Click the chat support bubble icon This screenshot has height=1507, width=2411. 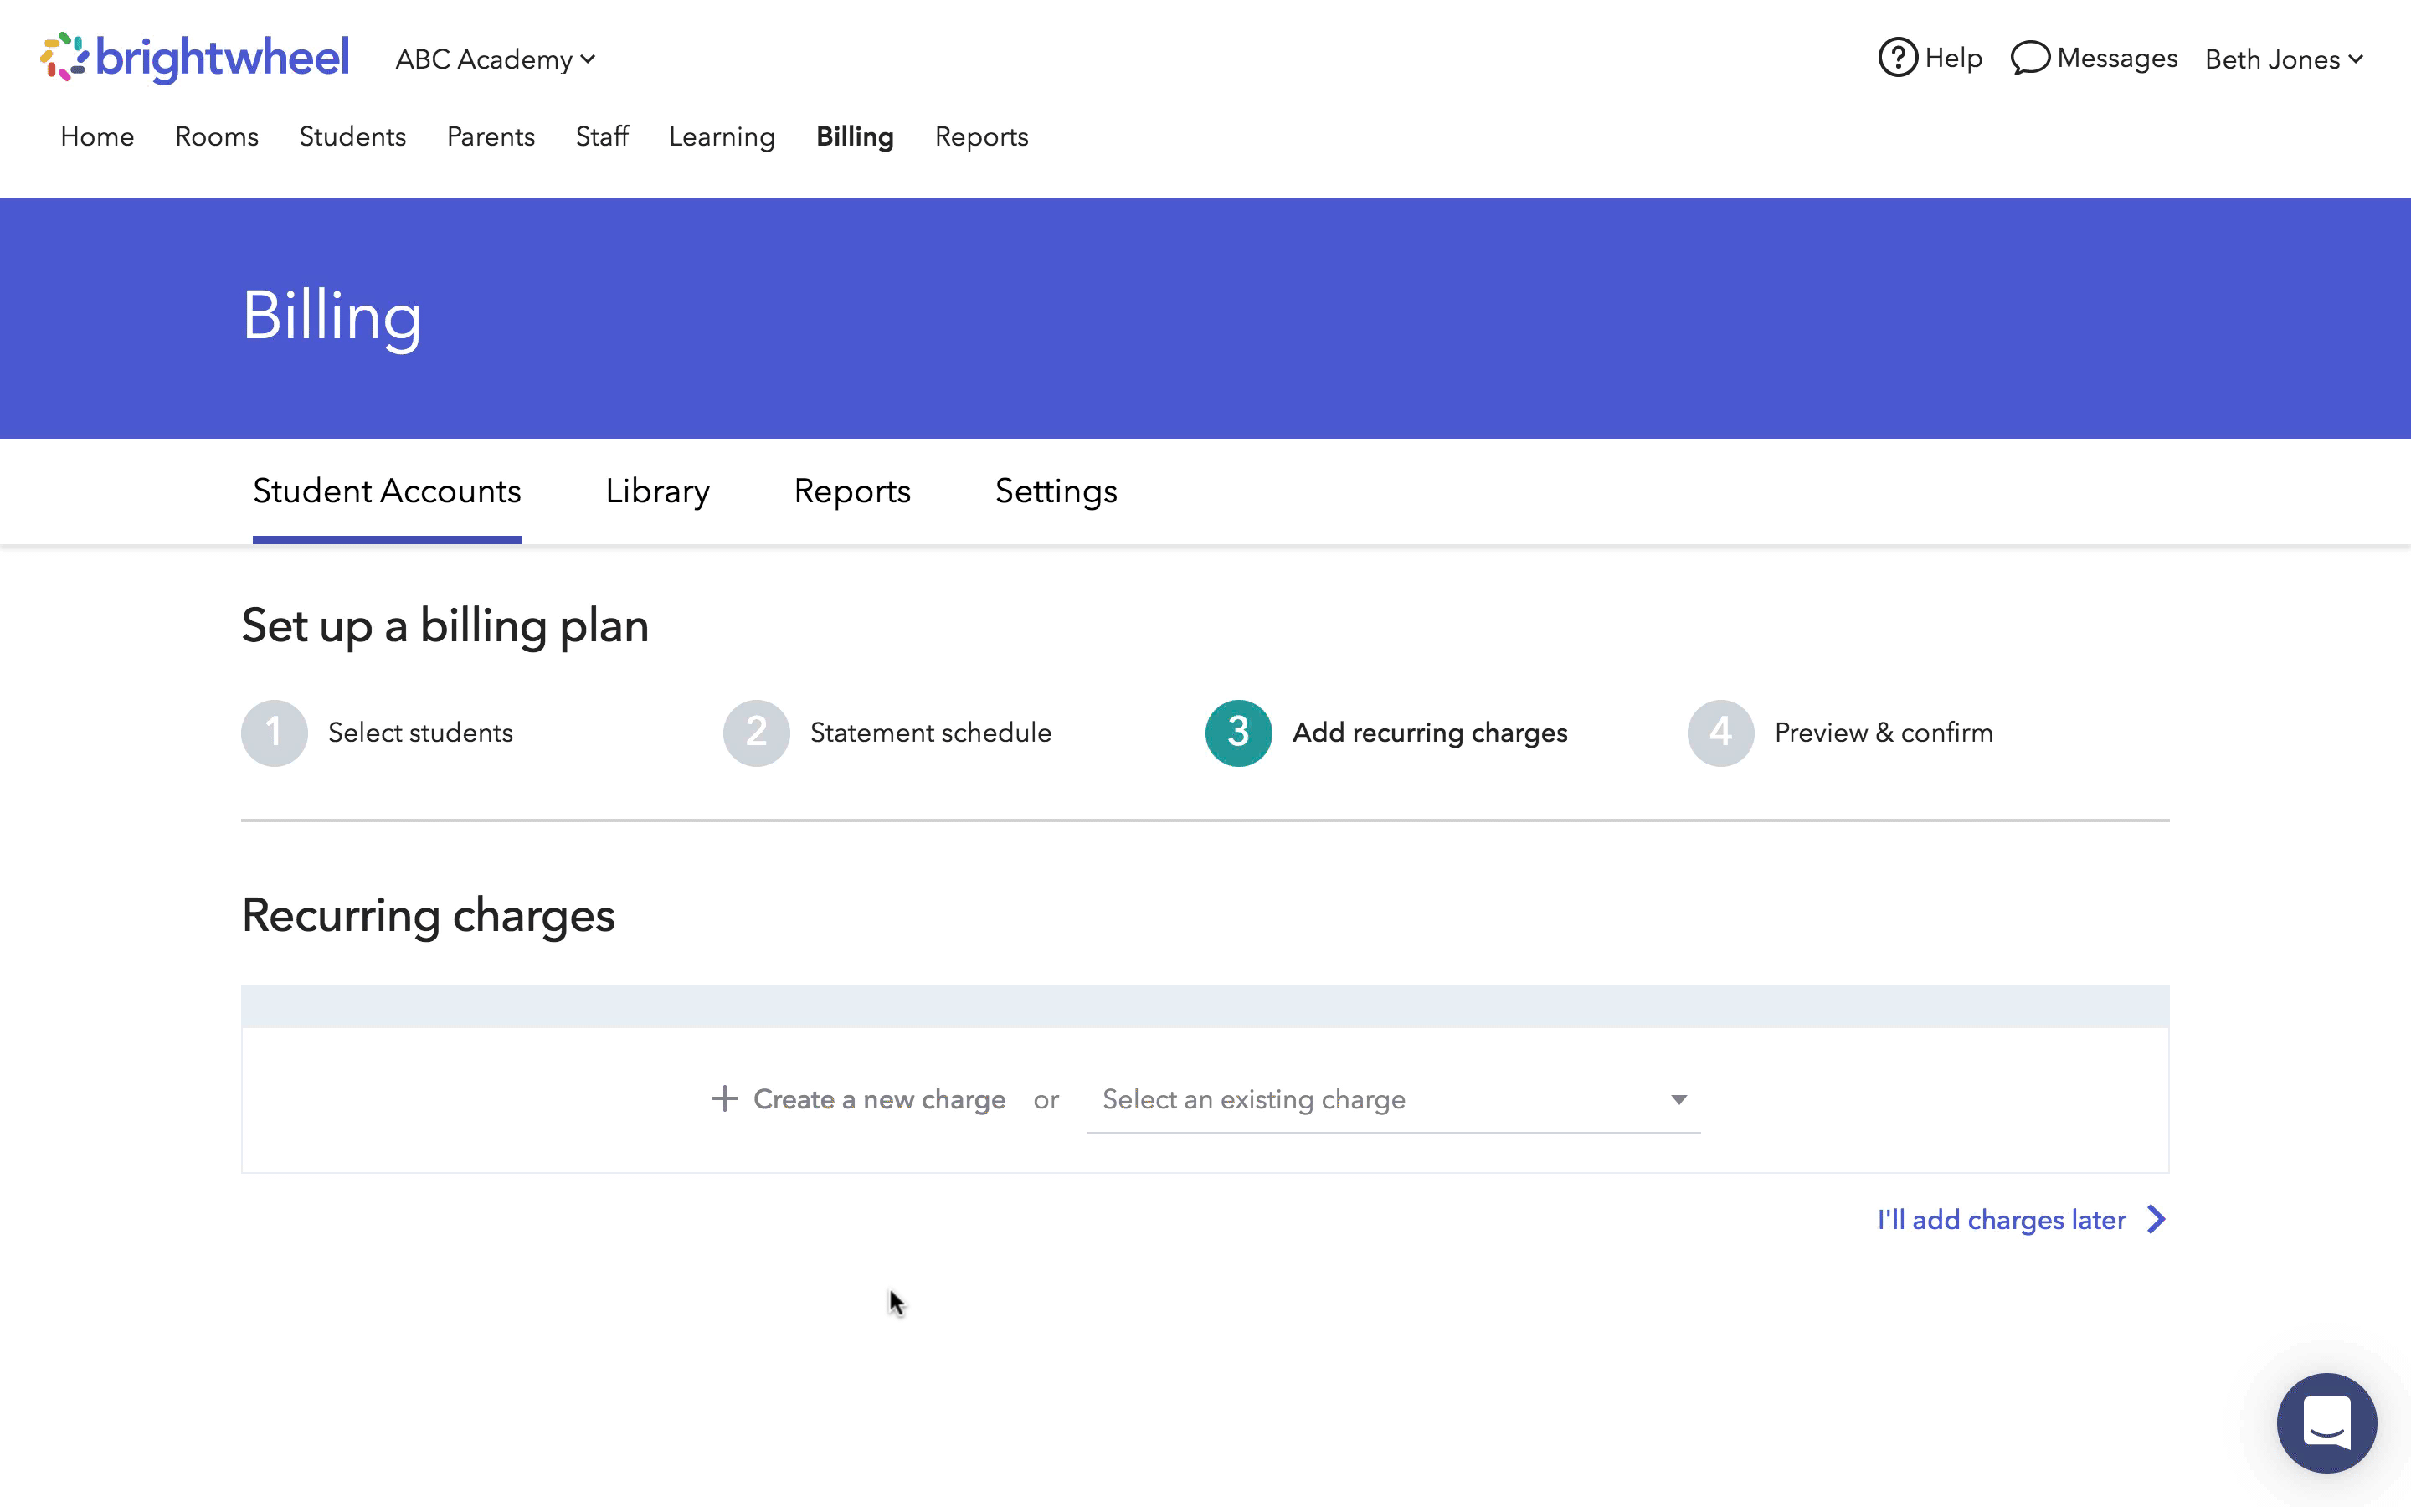[2327, 1423]
